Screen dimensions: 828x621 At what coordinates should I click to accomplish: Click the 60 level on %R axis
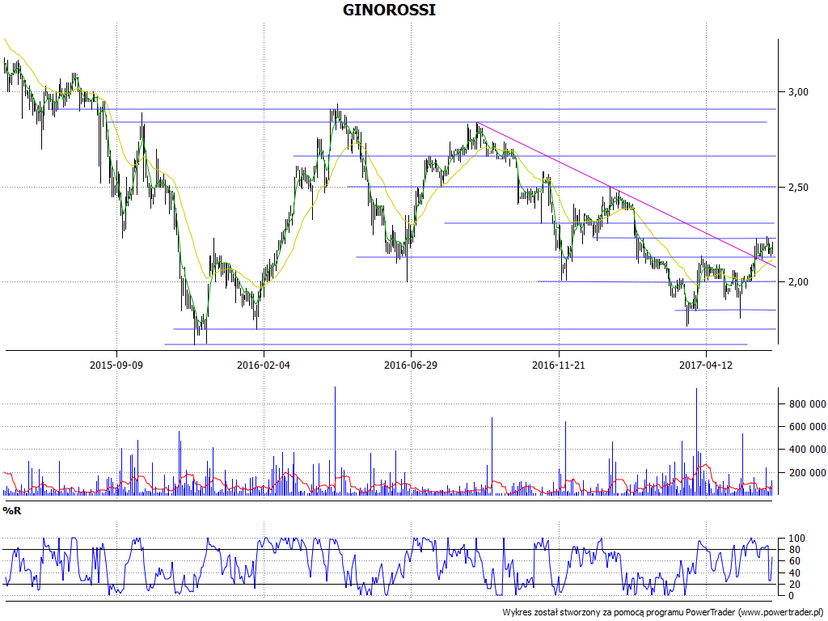point(794,561)
